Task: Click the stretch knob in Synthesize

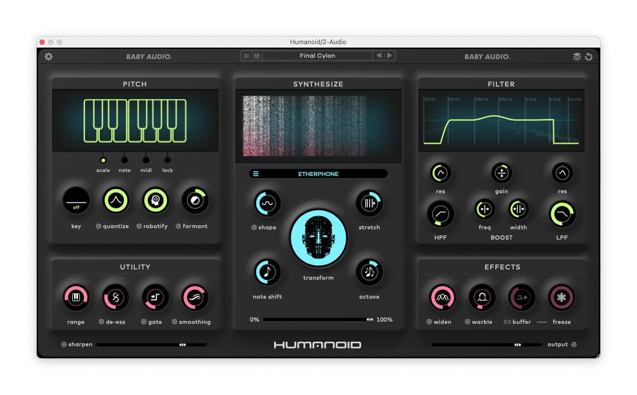Action: point(369,203)
